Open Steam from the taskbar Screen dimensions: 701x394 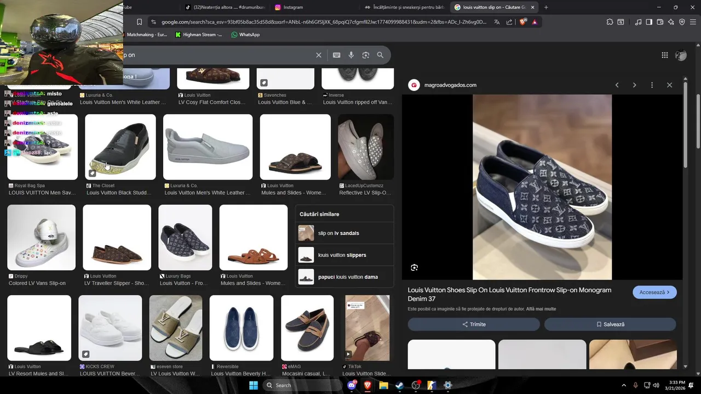coord(399,385)
